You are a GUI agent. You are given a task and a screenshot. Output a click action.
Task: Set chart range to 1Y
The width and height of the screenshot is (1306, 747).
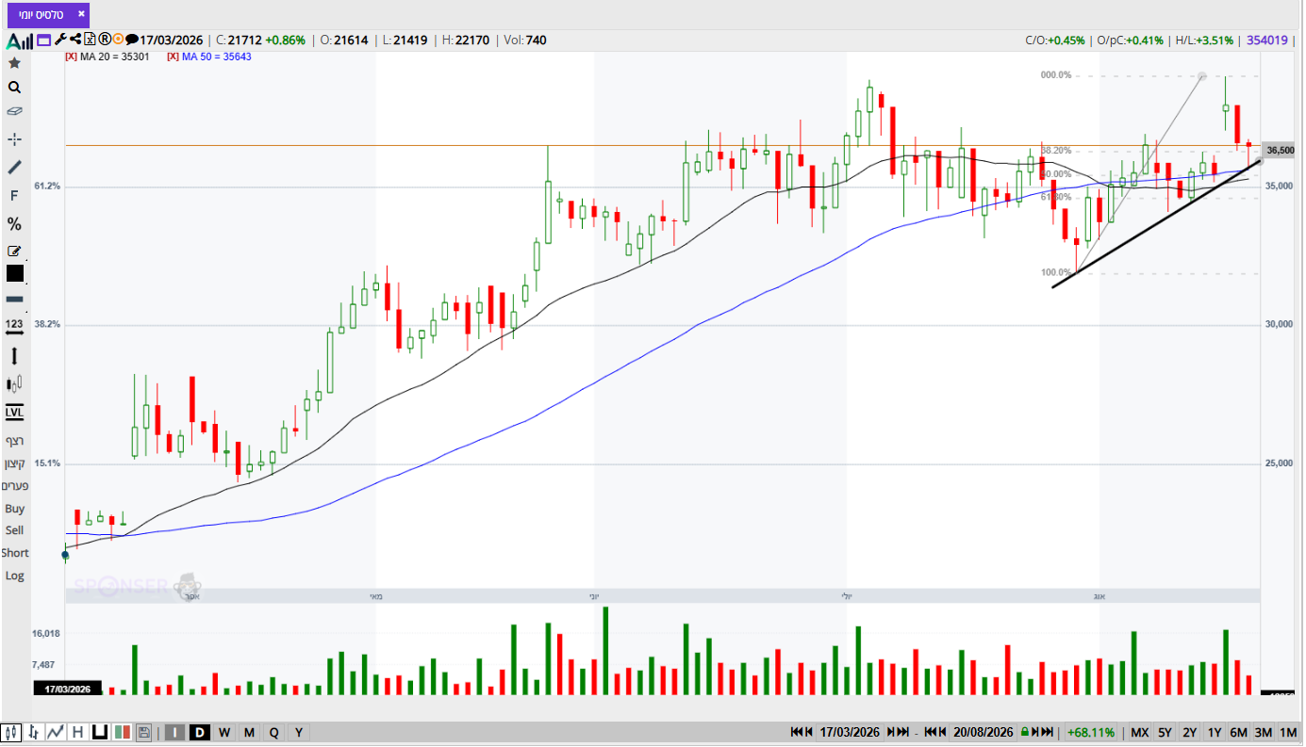coord(1215,732)
